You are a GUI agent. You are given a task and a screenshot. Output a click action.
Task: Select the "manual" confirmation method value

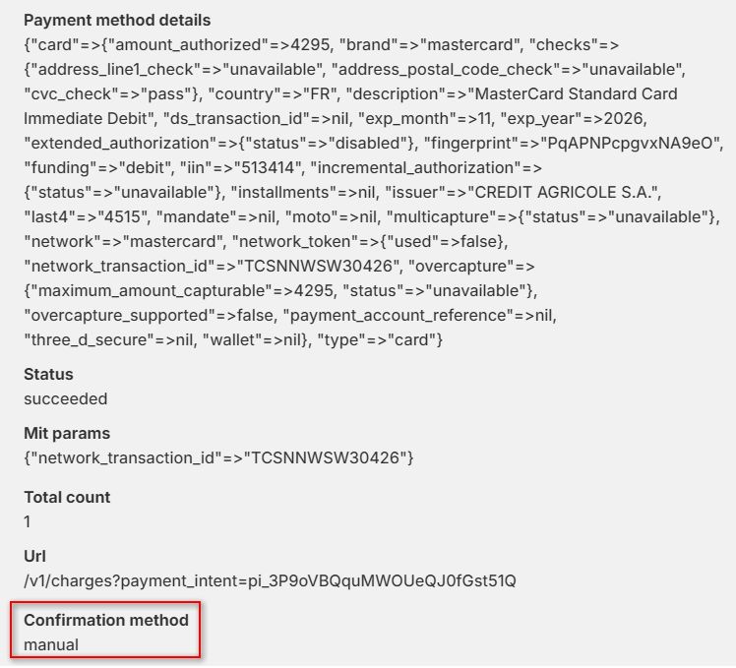51,644
